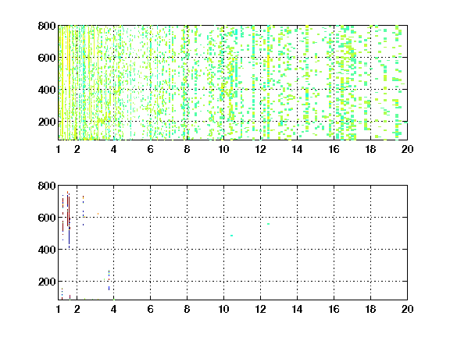Click x-axis tick label 12 under bottom plot

[x=260, y=309]
